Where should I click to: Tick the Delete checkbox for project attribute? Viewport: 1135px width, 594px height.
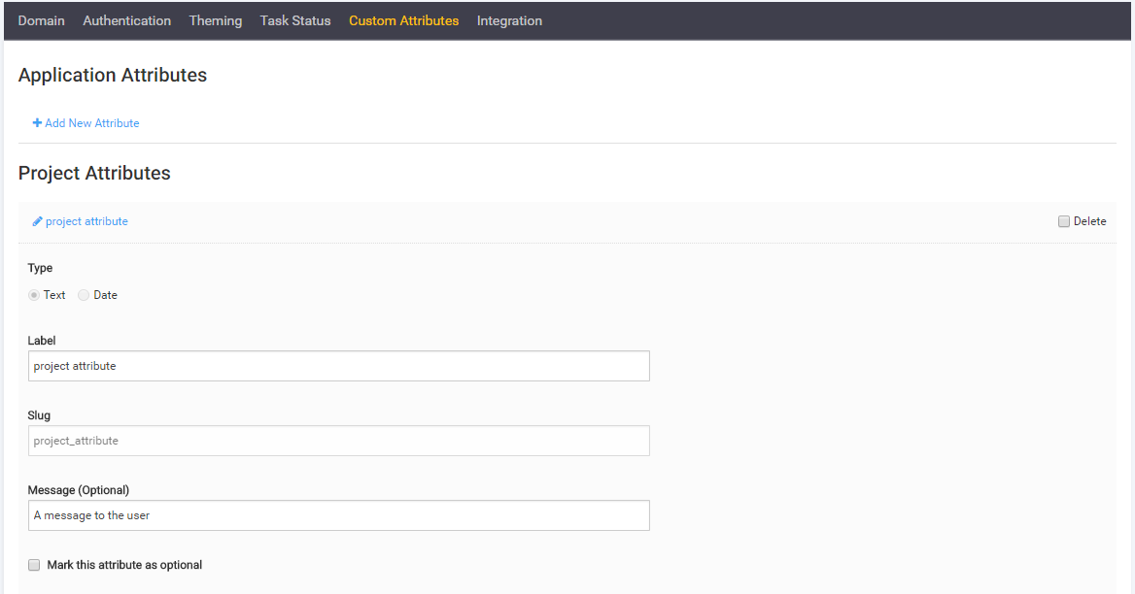(1064, 221)
